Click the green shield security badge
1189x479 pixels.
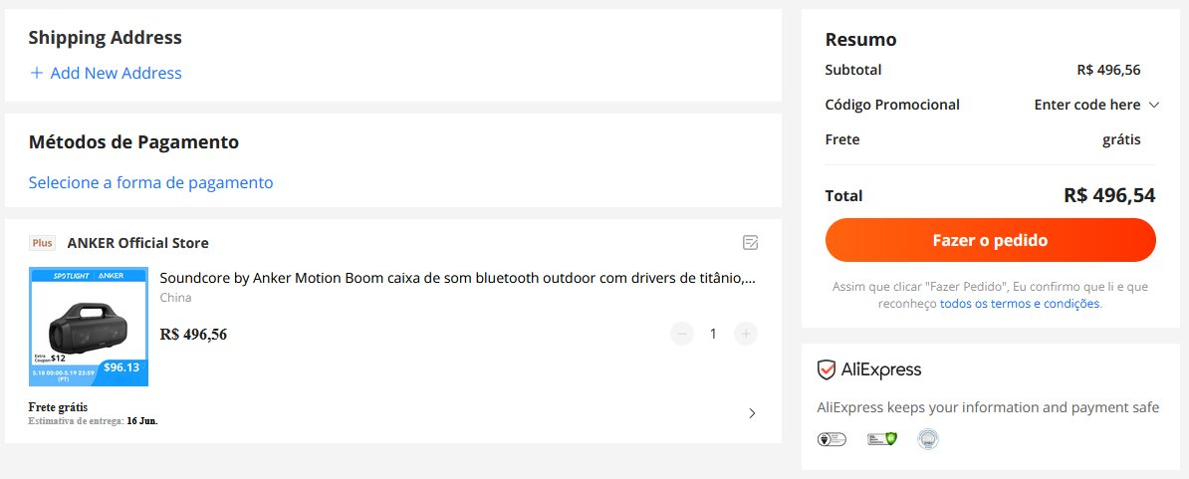tap(882, 439)
